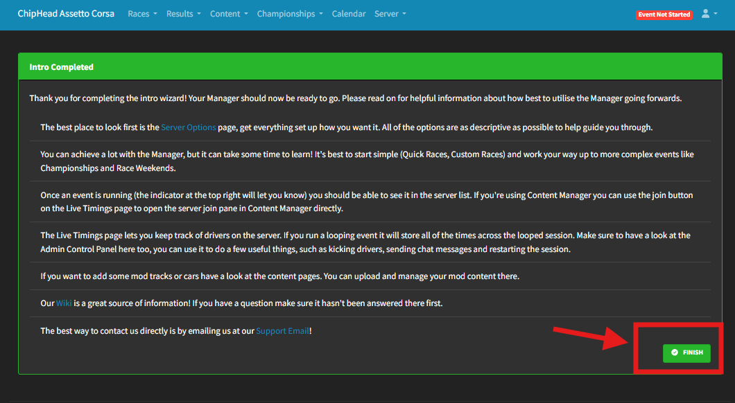Click the 'The Live Timings page' paragraph
This screenshot has width=735, height=403.
(365, 242)
